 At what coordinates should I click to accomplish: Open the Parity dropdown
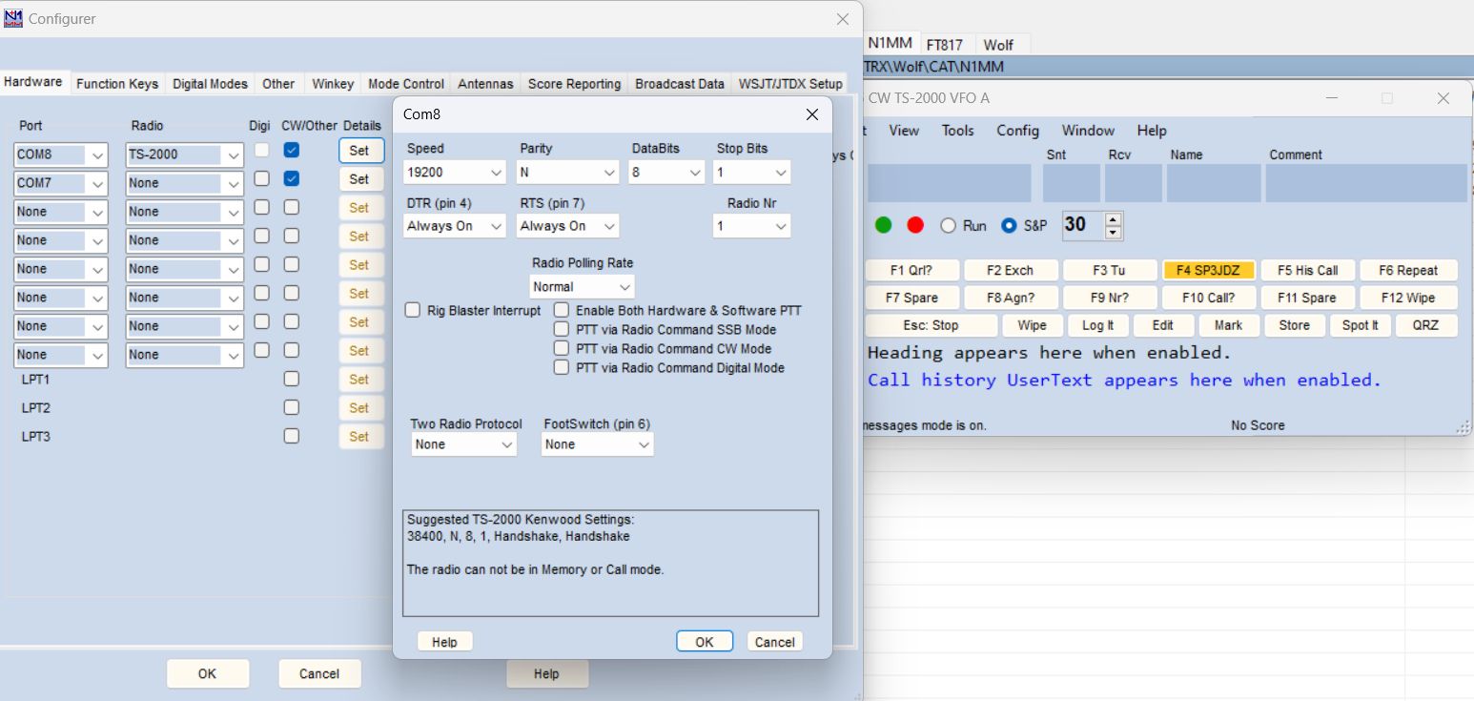click(x=567, y=173)
